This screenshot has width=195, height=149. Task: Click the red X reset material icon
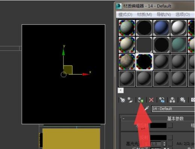tap(151, 100)
